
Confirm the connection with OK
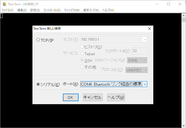click(71, 97)
